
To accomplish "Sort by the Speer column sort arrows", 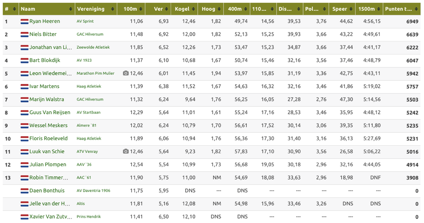I will tap(351, 9).
